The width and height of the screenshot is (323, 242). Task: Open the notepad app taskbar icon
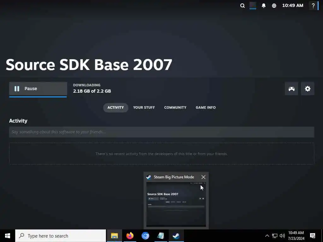tap(161, 236)
